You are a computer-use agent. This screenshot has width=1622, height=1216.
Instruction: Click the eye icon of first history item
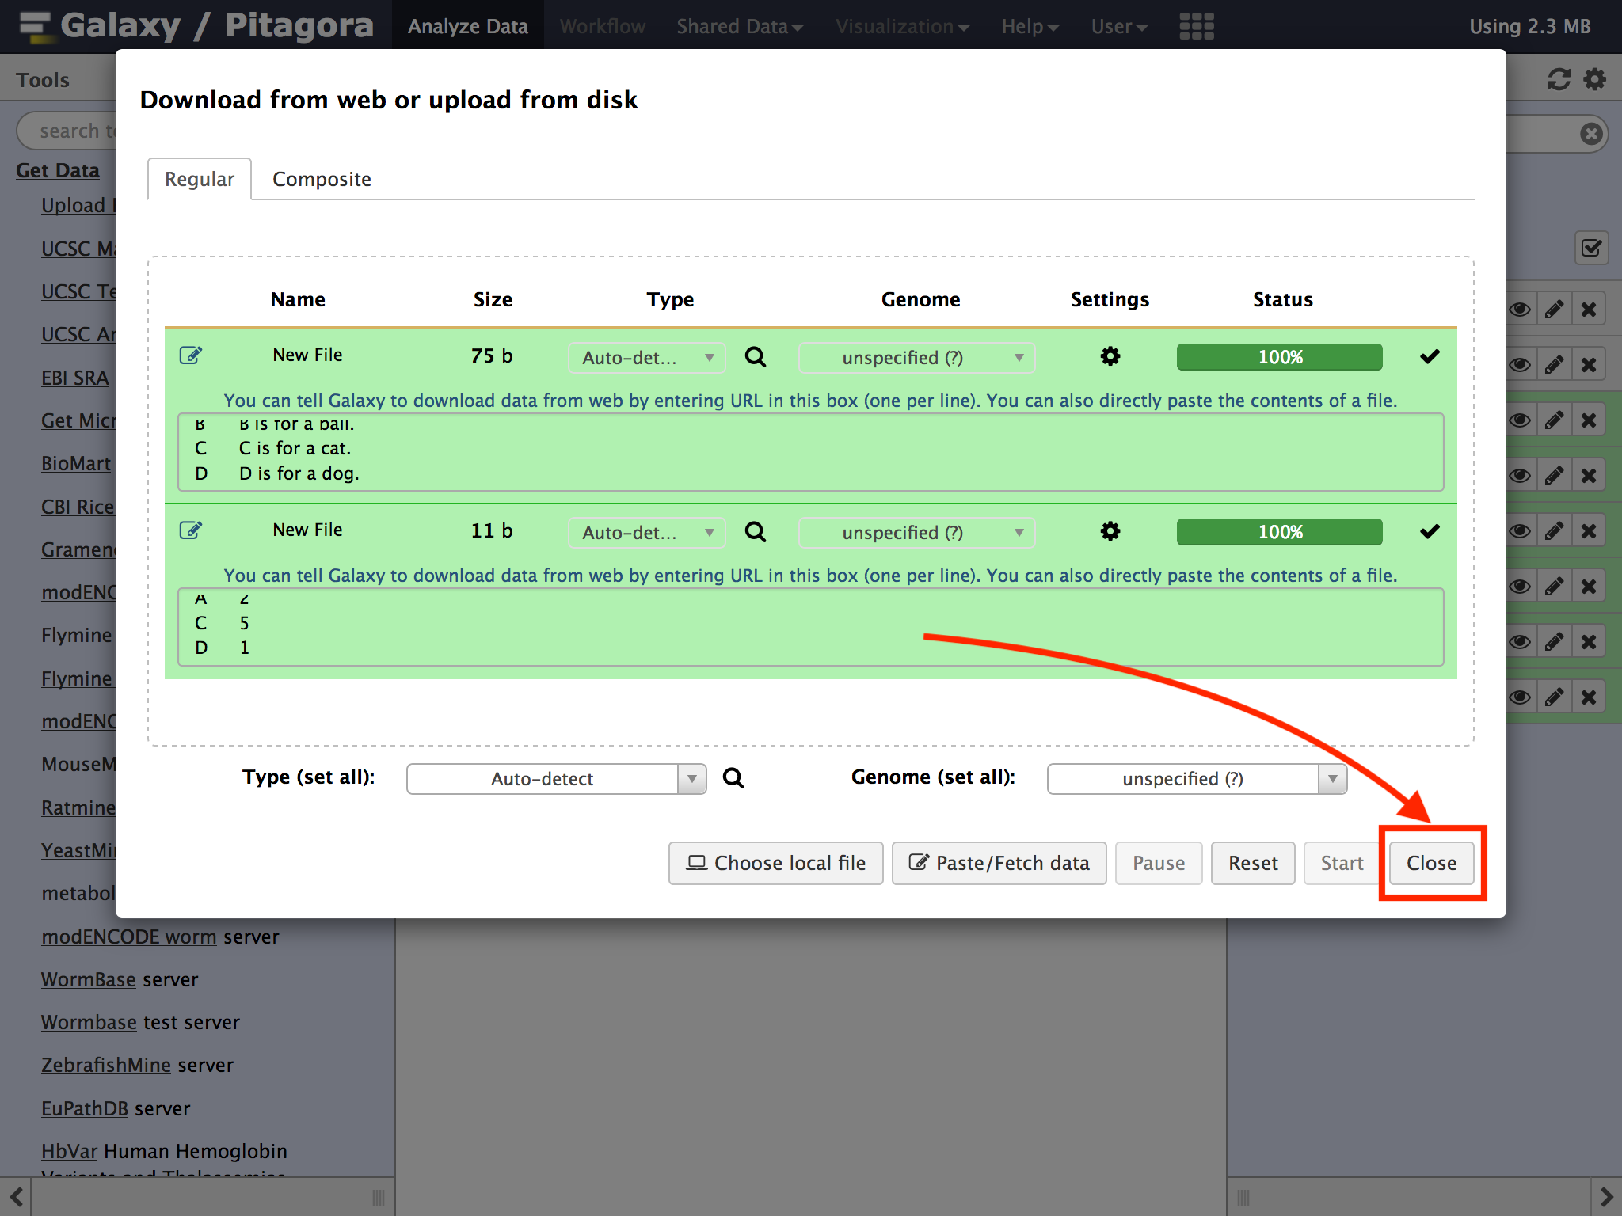(1519, 310)
